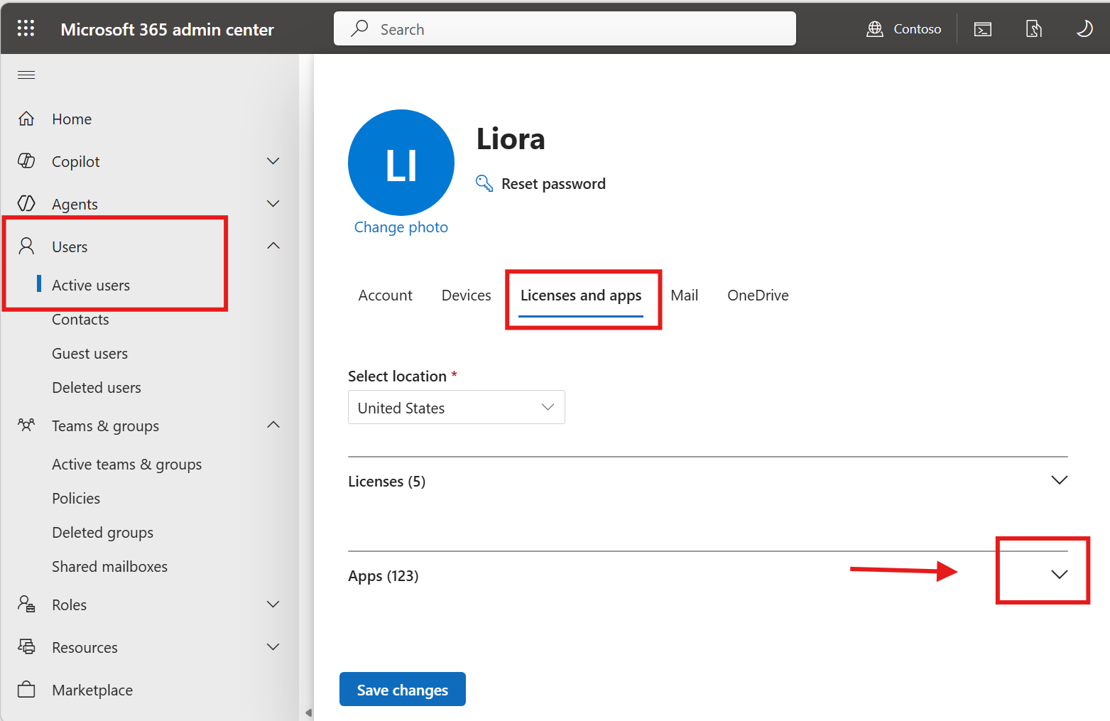This screenshot has width=1110, height=721.
Task: Click Liora's LI profile avatar
Action: click(401, 163)
